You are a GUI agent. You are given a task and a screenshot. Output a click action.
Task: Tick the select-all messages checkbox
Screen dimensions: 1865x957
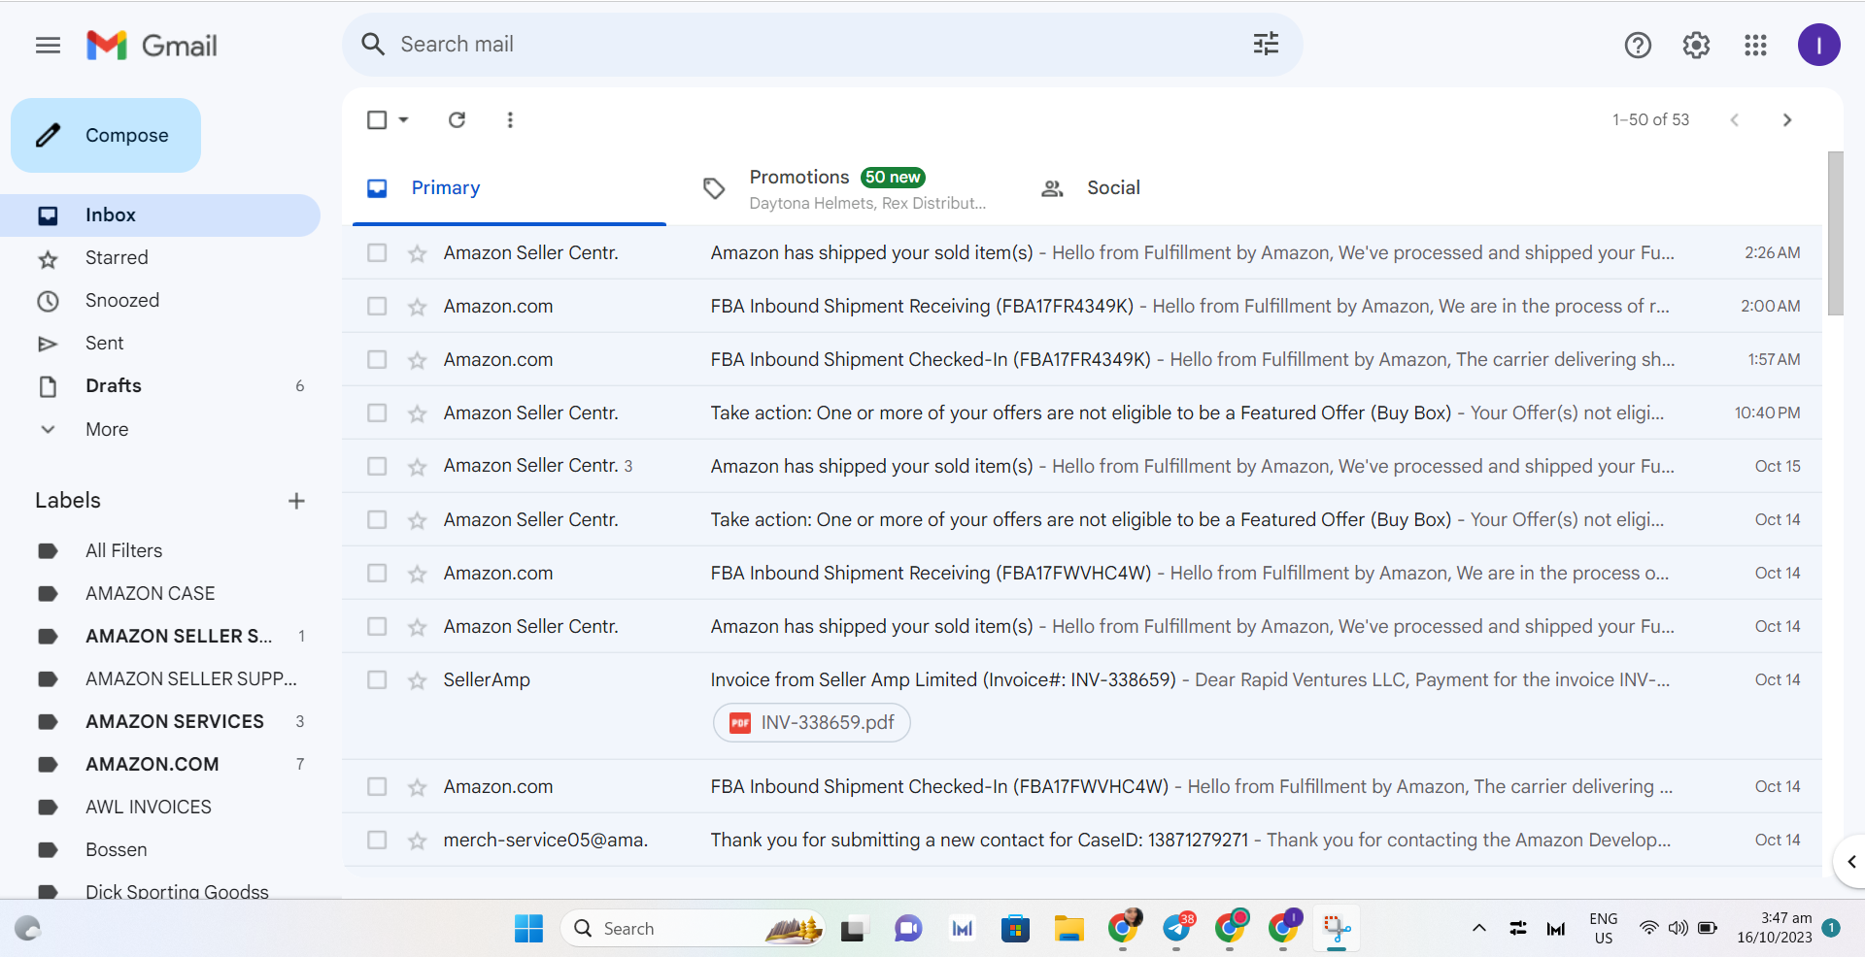[377, 119]
